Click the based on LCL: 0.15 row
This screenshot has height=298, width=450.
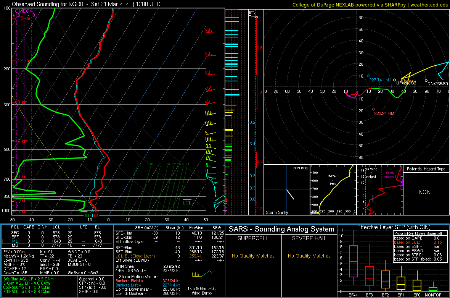(x=418, y=242)
